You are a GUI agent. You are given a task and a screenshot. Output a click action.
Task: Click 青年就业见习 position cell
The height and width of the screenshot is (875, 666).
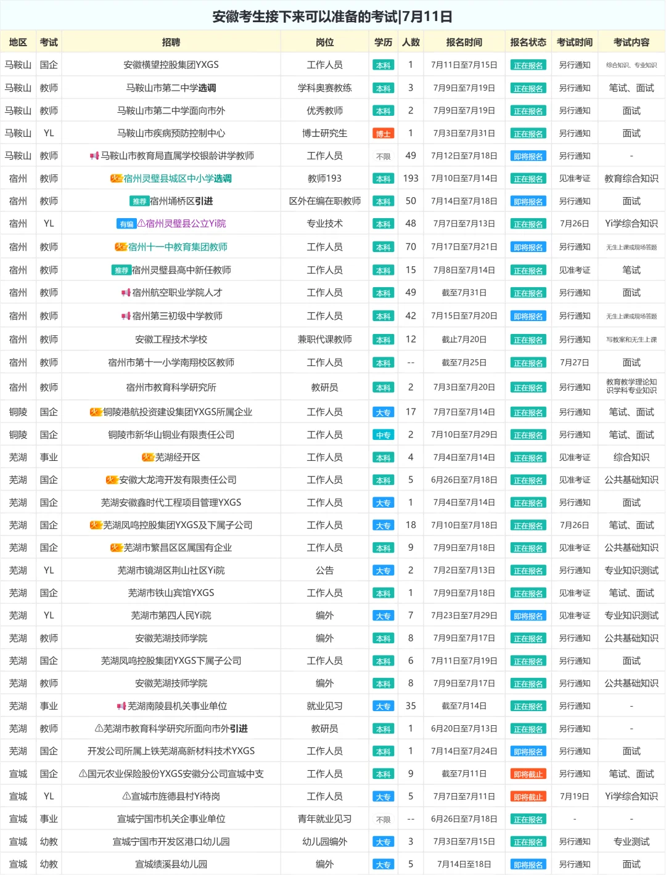point(325,819)
